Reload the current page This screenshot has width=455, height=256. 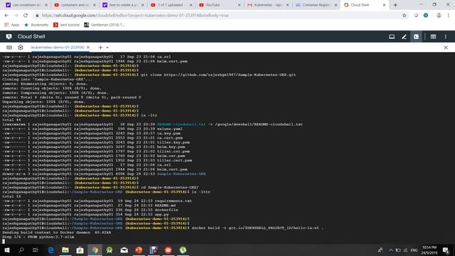(x=26, y=16)
